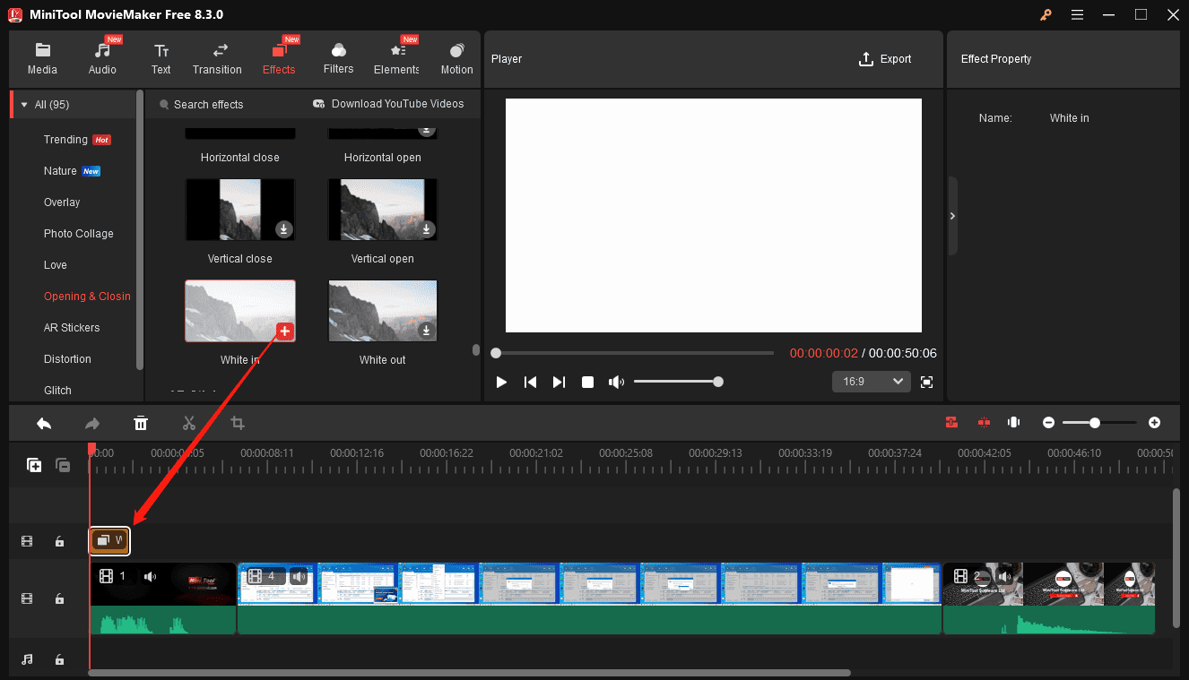Select the Photo Collage category
The width and height of the screenshot is (1189, 680).
click(x=79, y=234)
